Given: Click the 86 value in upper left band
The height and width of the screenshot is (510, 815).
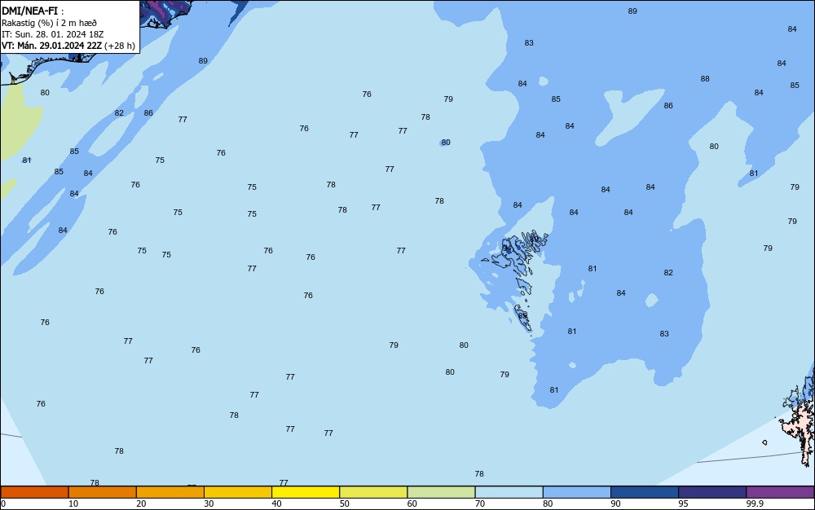Looking at the screenshot, I should (148, 112).
